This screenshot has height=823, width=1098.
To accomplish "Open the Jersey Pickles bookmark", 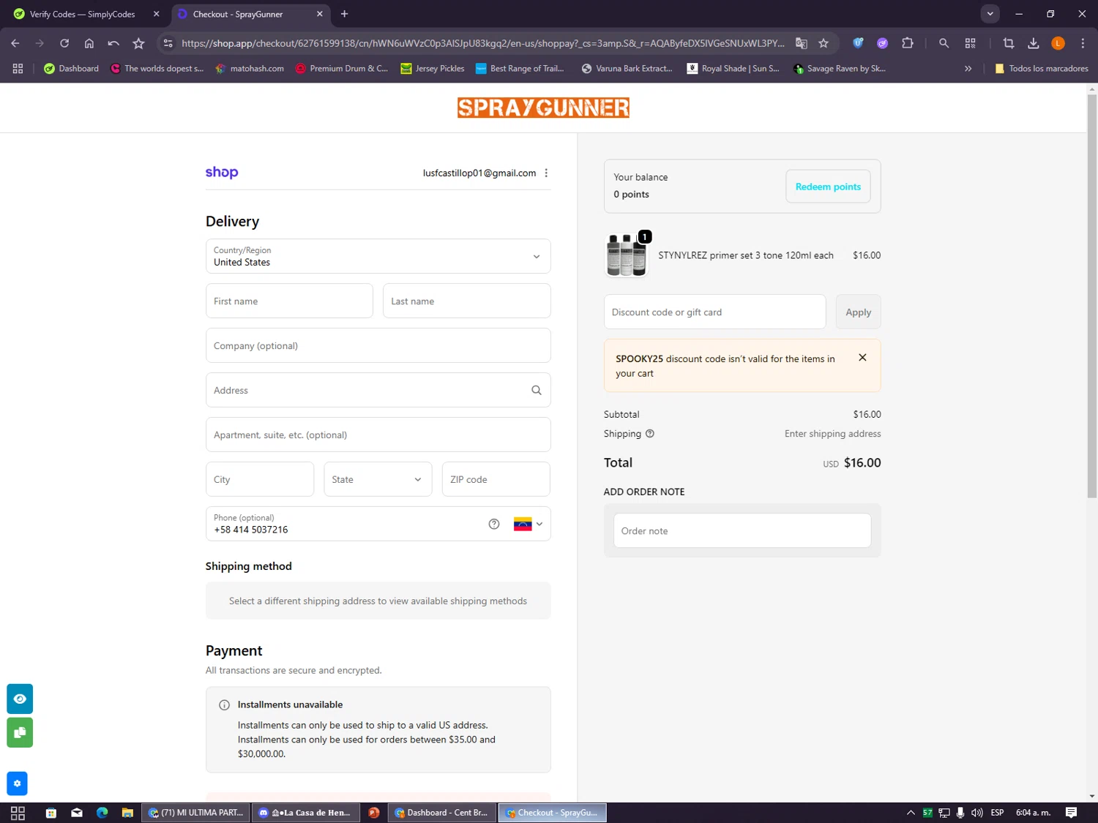I will (433, 68).
